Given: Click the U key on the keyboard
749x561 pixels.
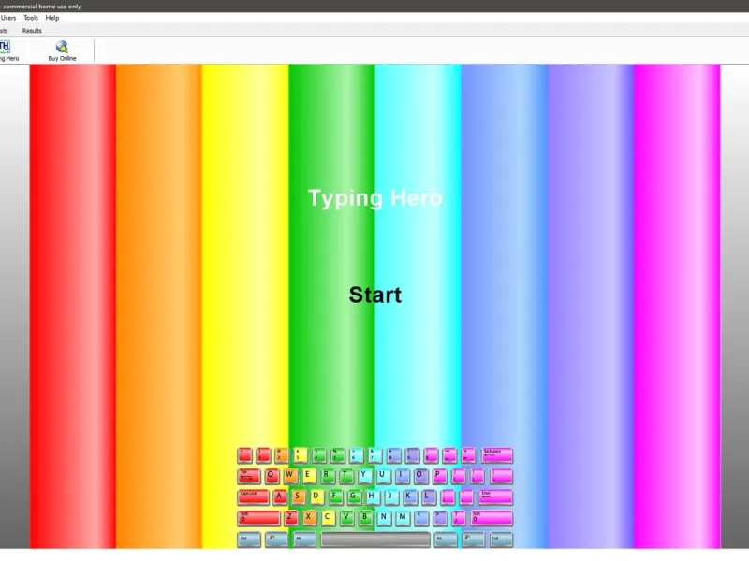Looking at the screenshot, I should [x=382, y=476].
